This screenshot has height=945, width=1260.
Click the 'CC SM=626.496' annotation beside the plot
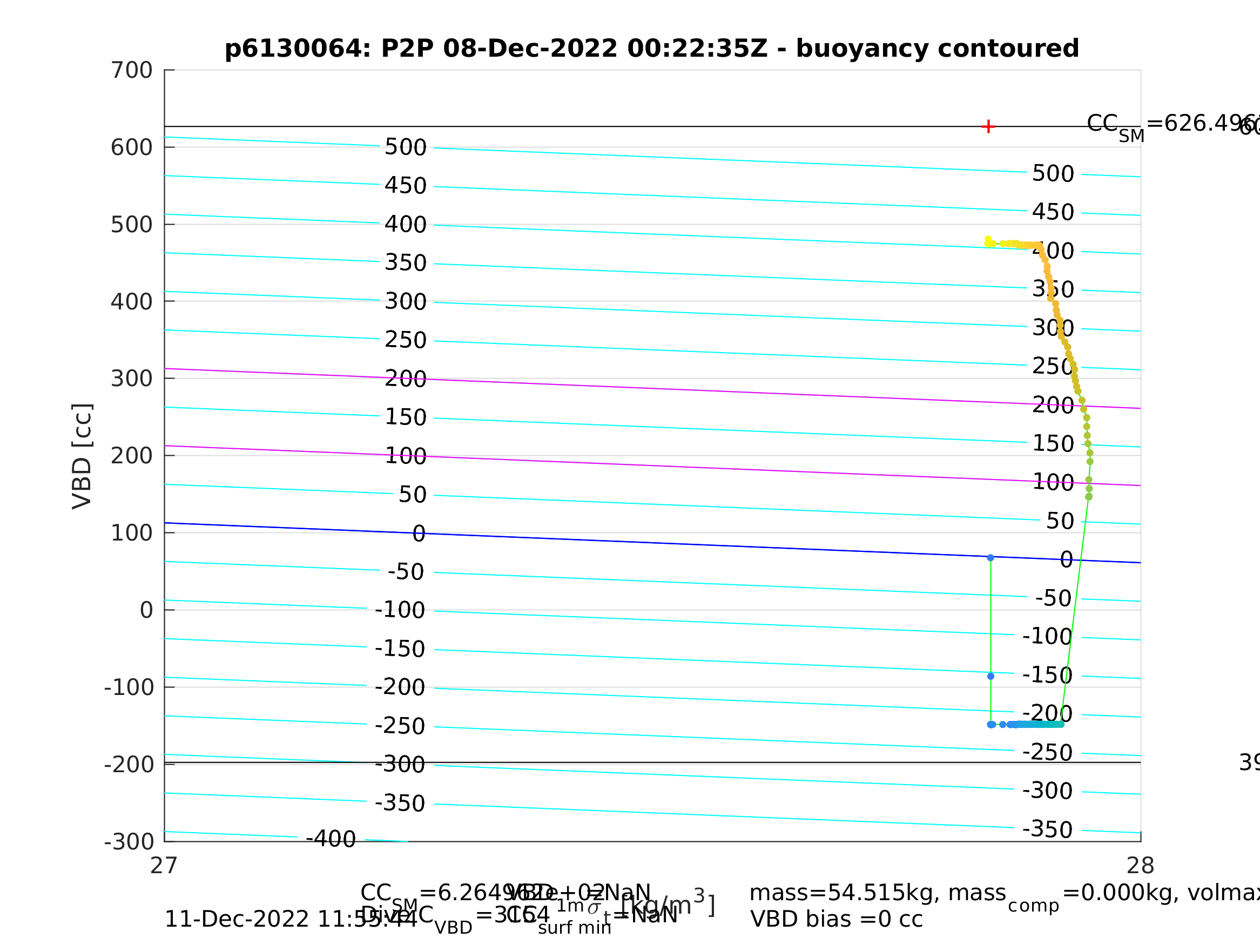pyautogui.click(x=1173, y=126)
